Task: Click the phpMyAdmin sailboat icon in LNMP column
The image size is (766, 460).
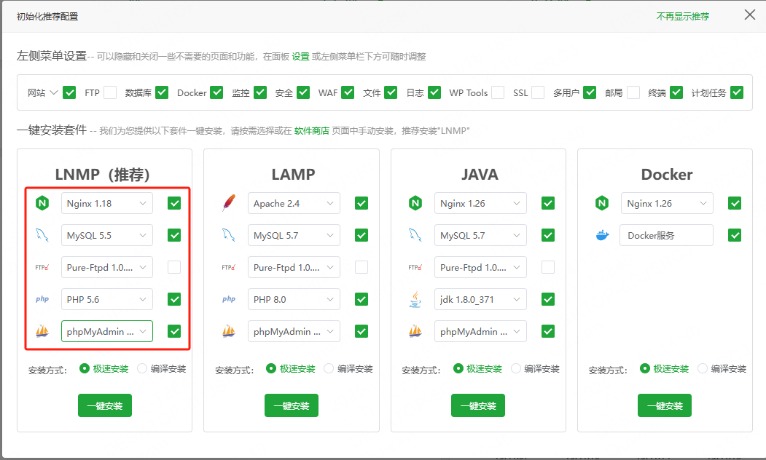Action: pyautogui.click(x=42, y=331)
